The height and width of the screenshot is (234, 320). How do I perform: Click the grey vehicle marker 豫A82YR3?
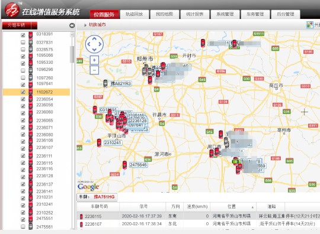tap(105, 84)
